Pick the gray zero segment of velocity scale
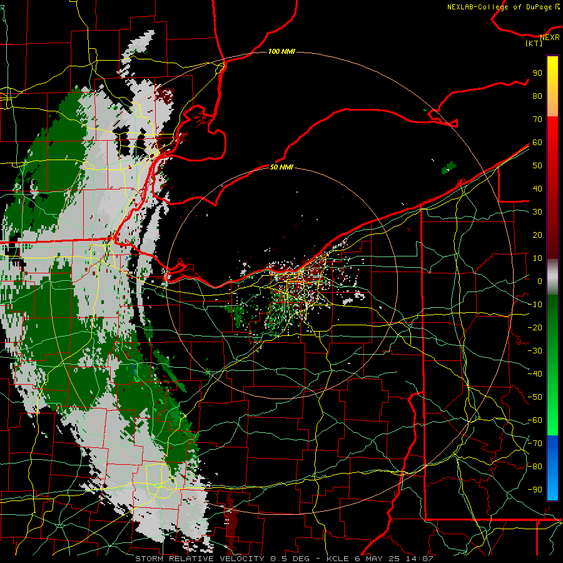The height and width of the screenshot is (563, 563). tap(552, 276)
